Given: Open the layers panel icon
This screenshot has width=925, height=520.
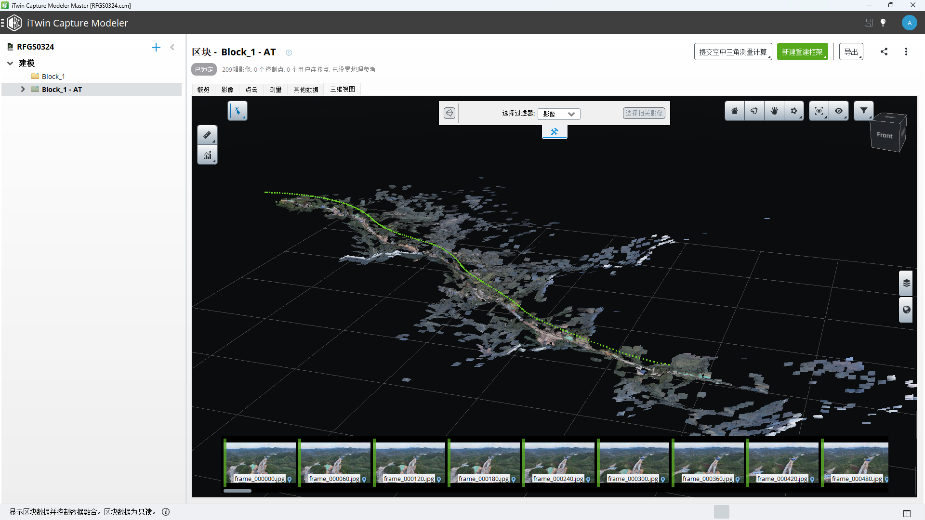Looking at the screenshot, I should [x=906, y=283].
